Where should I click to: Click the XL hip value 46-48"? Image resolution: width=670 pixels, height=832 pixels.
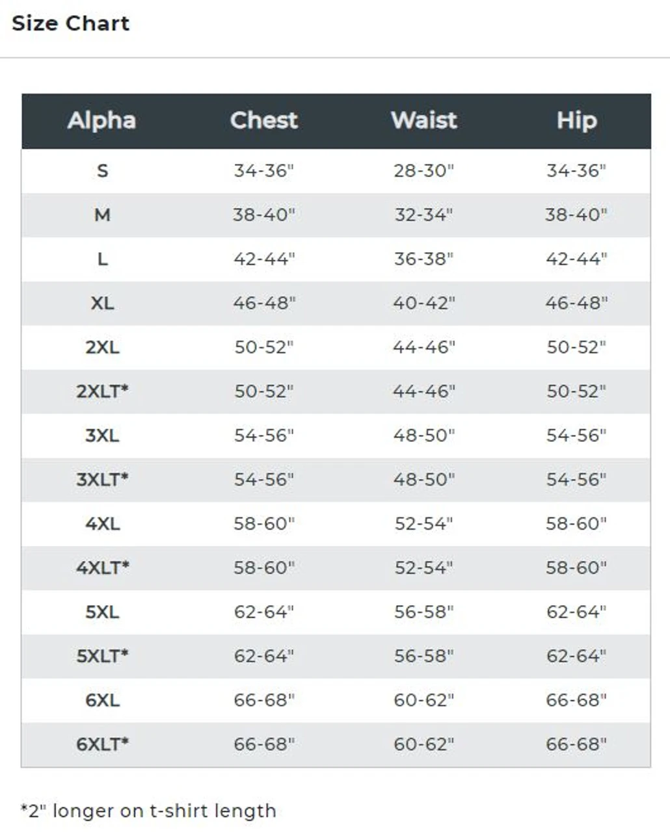[576, 304]
